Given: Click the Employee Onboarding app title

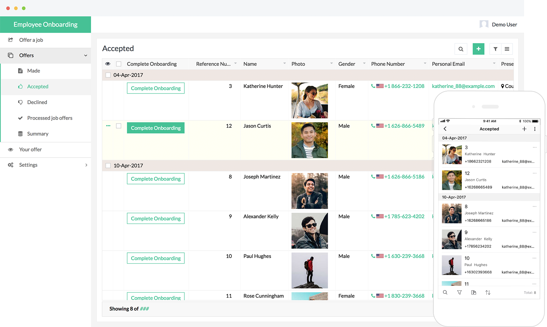Looking at the screenshot, I should point(46,25).
